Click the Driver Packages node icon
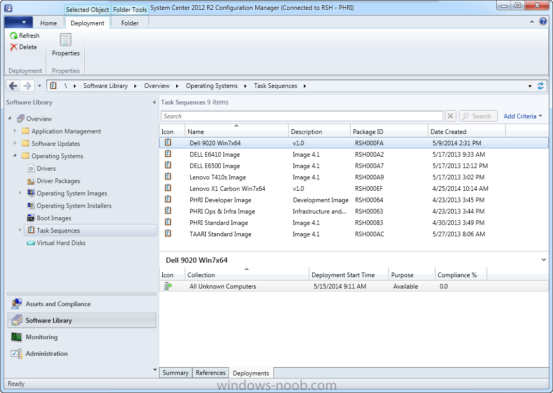Image resolution: width=553 pixels, height=393 pixels. pos(31,180)
